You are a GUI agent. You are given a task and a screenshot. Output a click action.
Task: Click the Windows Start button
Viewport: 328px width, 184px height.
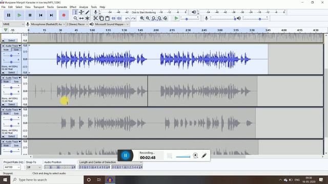pos(5,179)
